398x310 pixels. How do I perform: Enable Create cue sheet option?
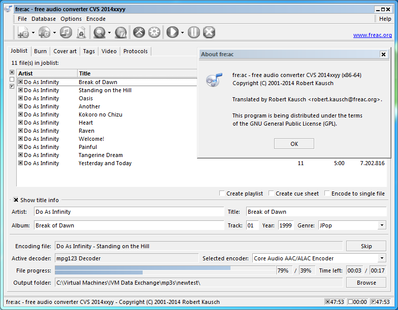point(271,193)
